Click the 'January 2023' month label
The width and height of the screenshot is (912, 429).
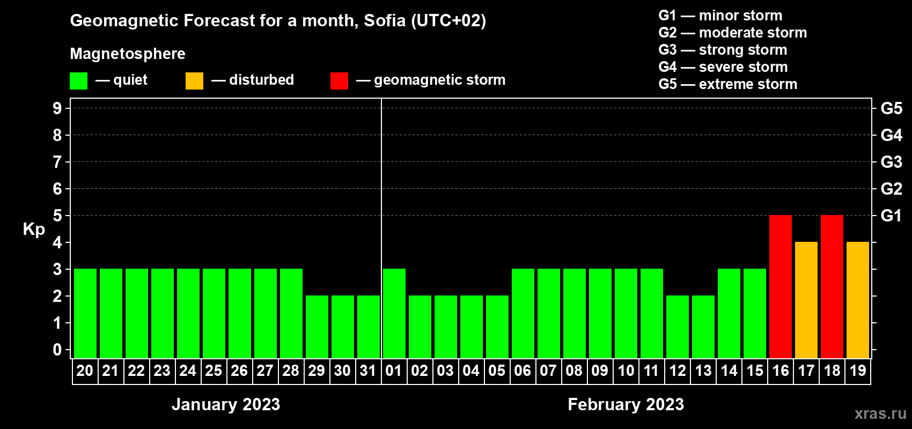point(226,404)
